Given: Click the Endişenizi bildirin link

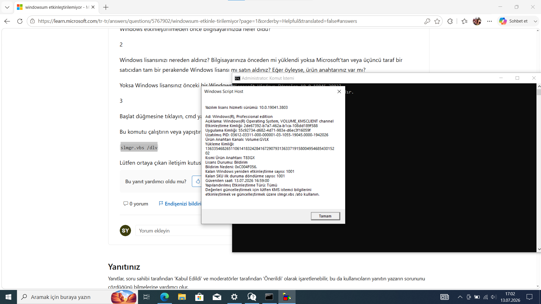Looking at the screenshot, I should pyautogui.click(x=180, y=204).
